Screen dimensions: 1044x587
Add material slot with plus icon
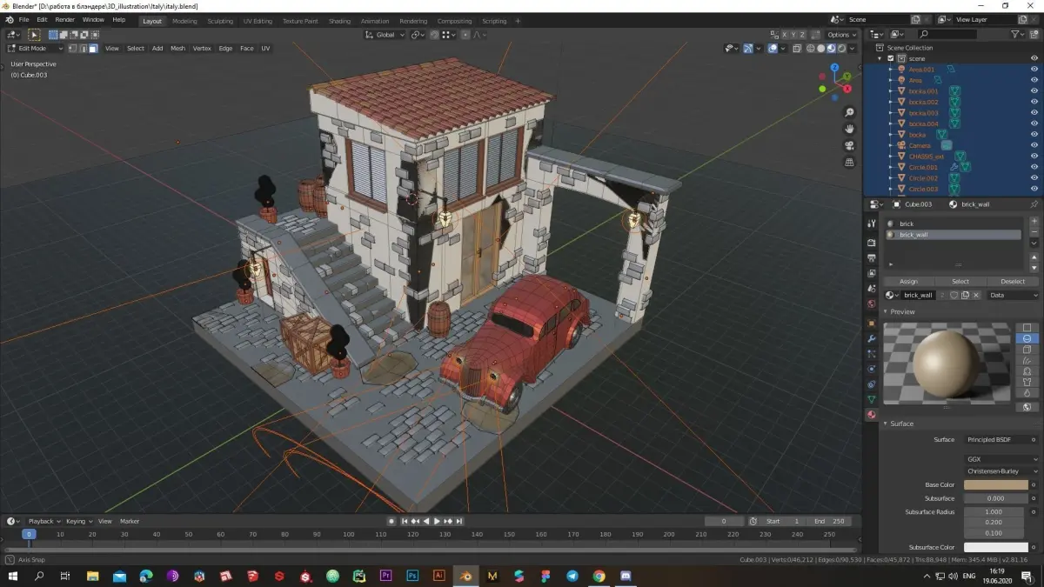pyautogui.click(x=1034, y=222)
